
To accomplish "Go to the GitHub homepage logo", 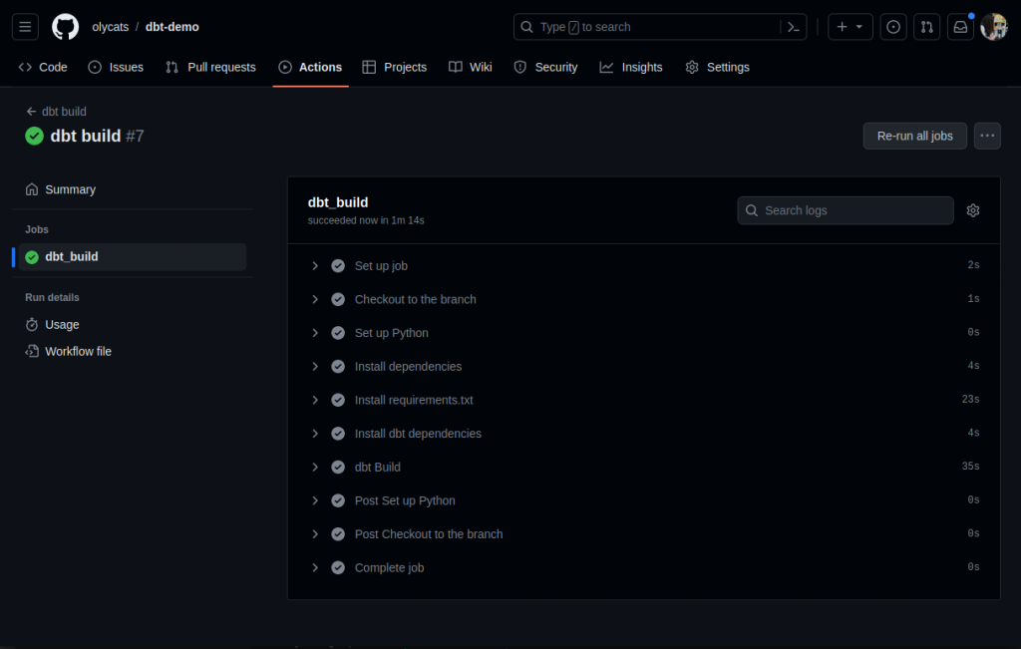I will click(65, 27).
